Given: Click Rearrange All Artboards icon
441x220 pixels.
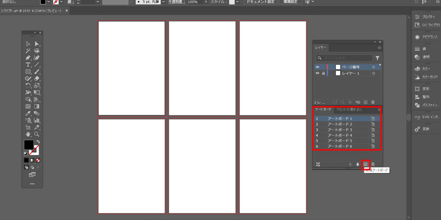Looking at the screenshot, I should [x=318, y=164].
